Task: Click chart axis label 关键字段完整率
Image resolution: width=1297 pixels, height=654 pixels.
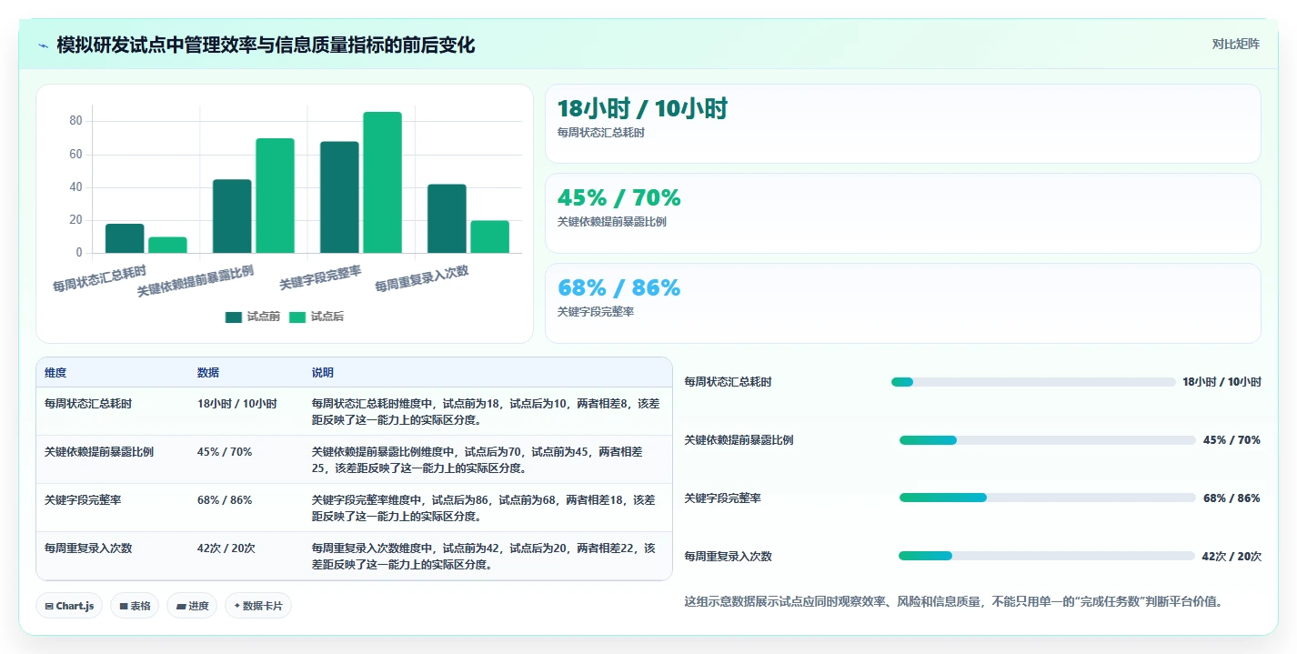Action: [x=320, y=277]
